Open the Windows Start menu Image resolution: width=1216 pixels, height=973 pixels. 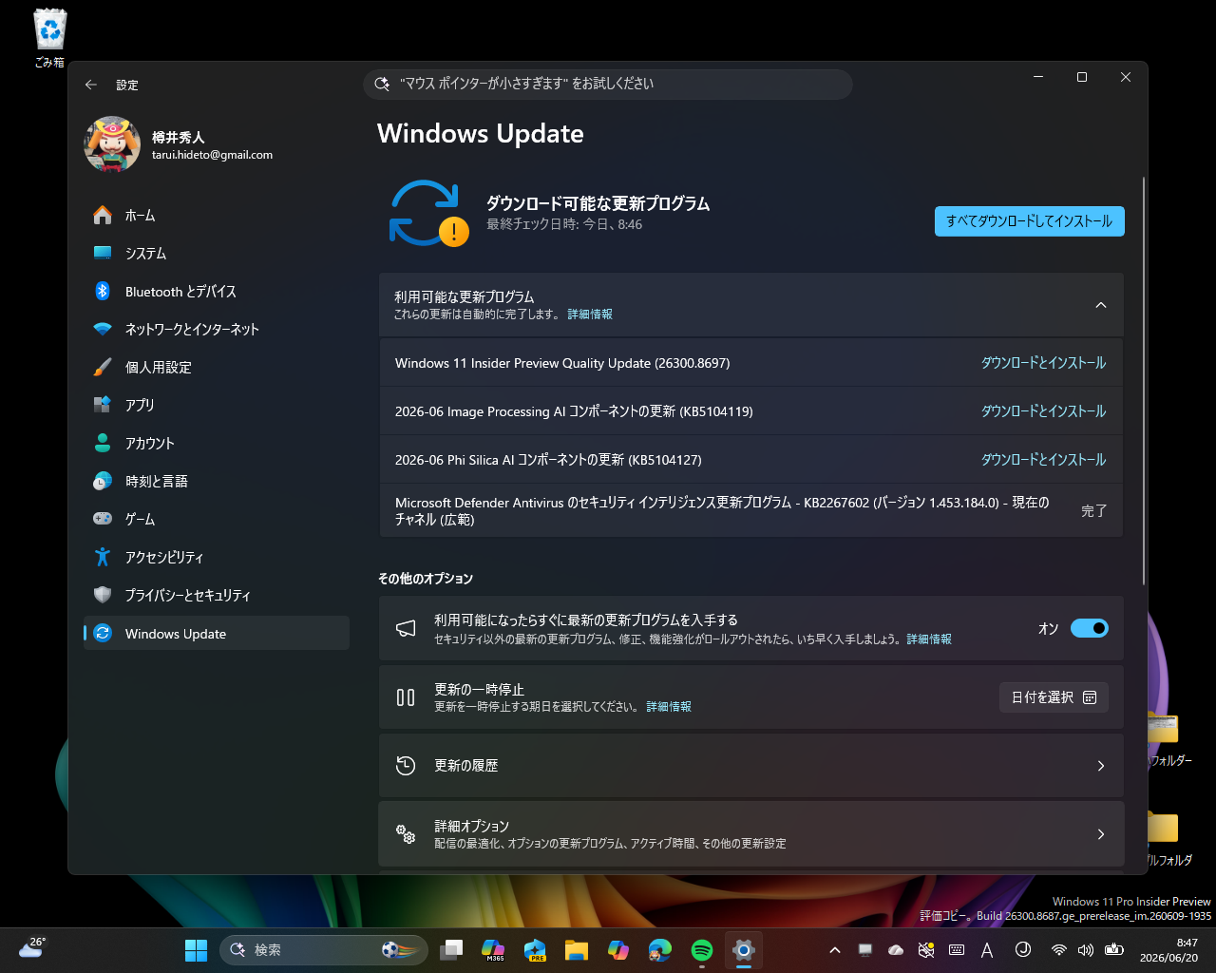196,950
